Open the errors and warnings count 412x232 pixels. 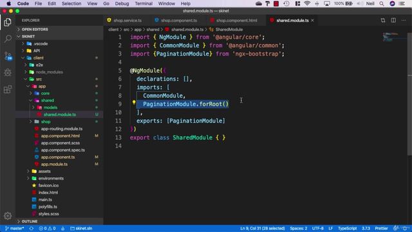tap(47, 228)
